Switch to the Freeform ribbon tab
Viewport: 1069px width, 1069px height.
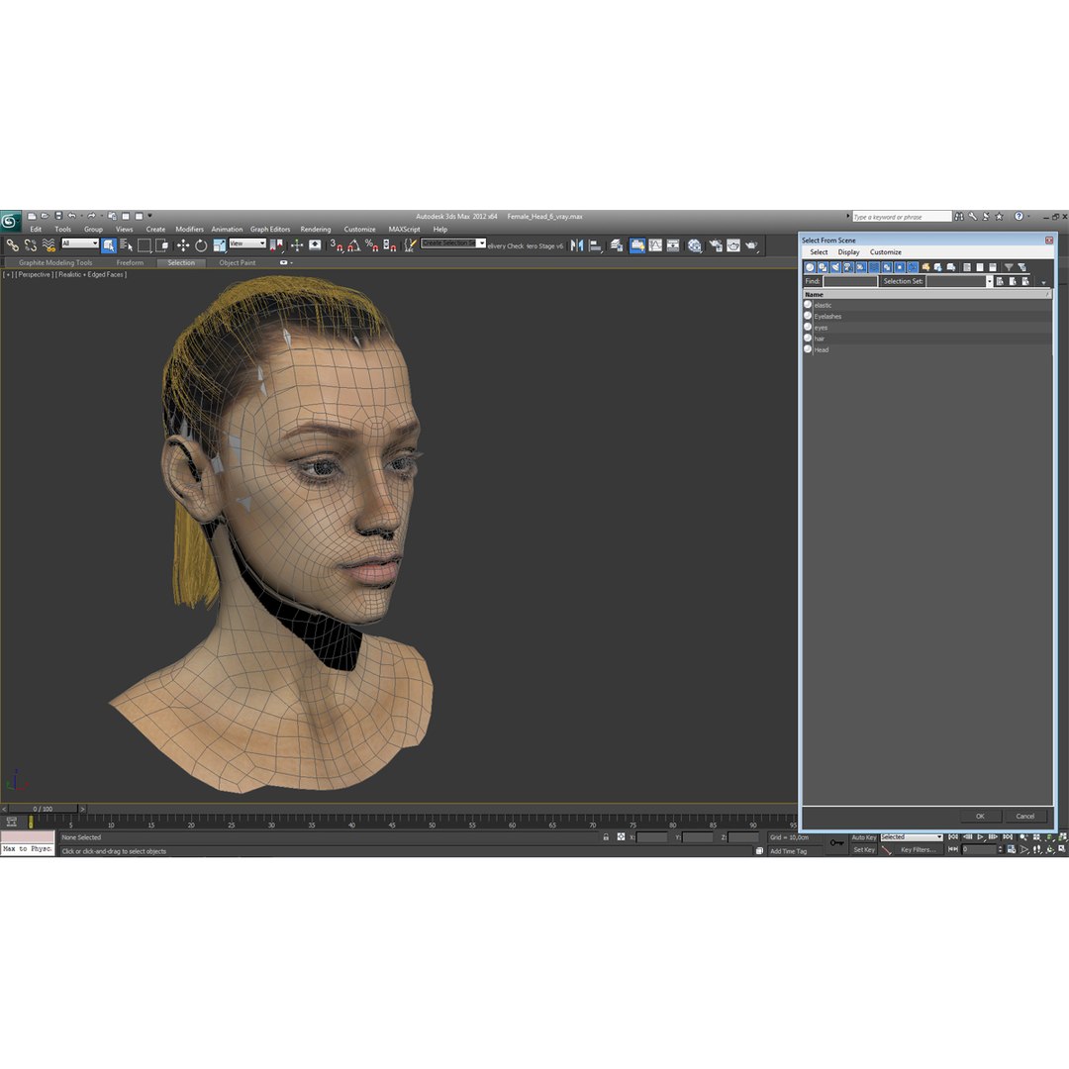130,262
